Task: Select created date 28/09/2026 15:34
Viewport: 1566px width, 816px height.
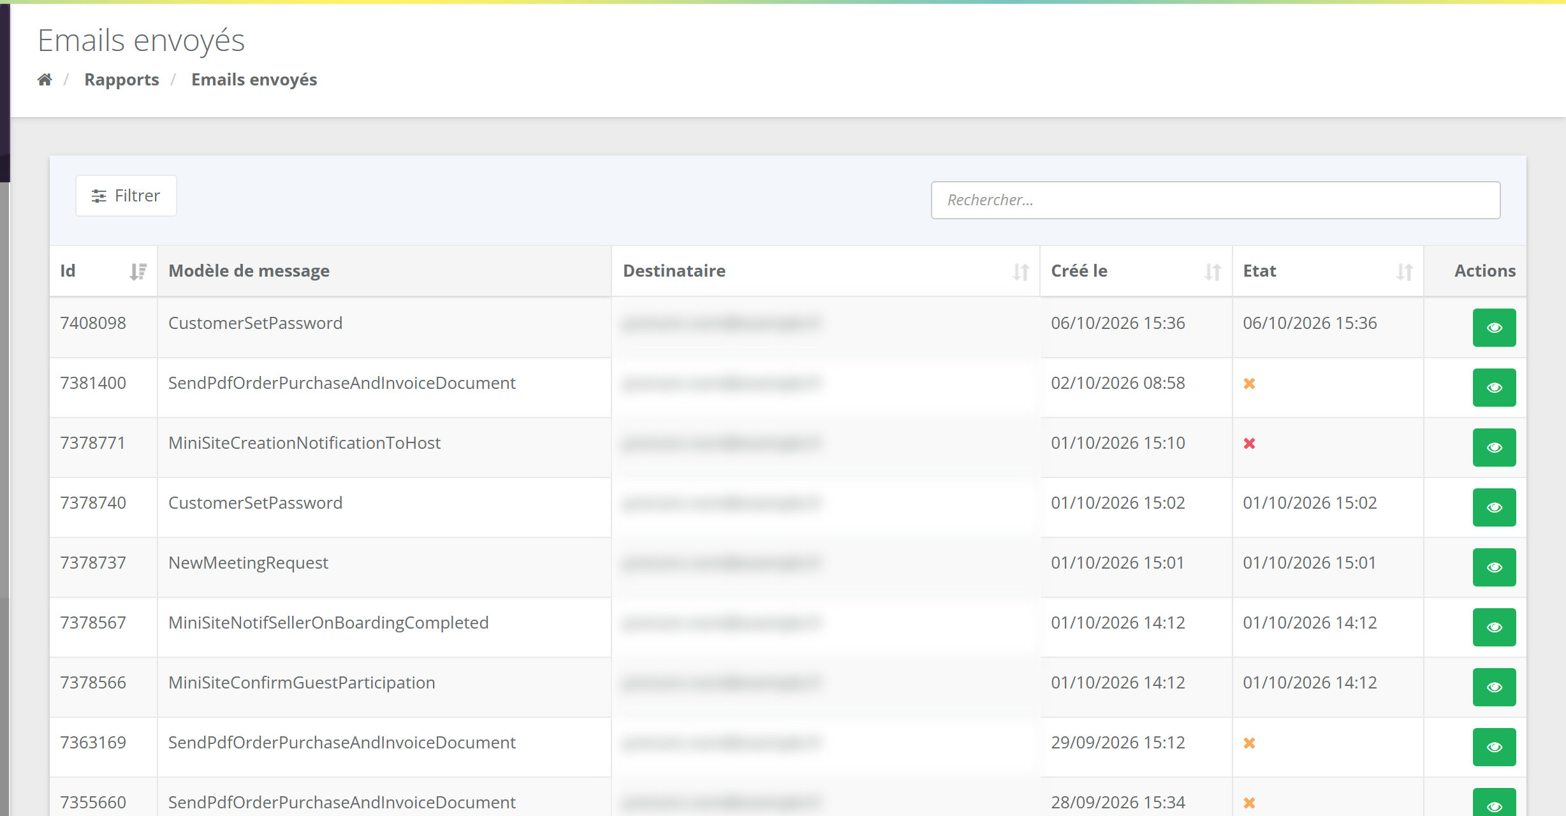Action: (1118, 803)
